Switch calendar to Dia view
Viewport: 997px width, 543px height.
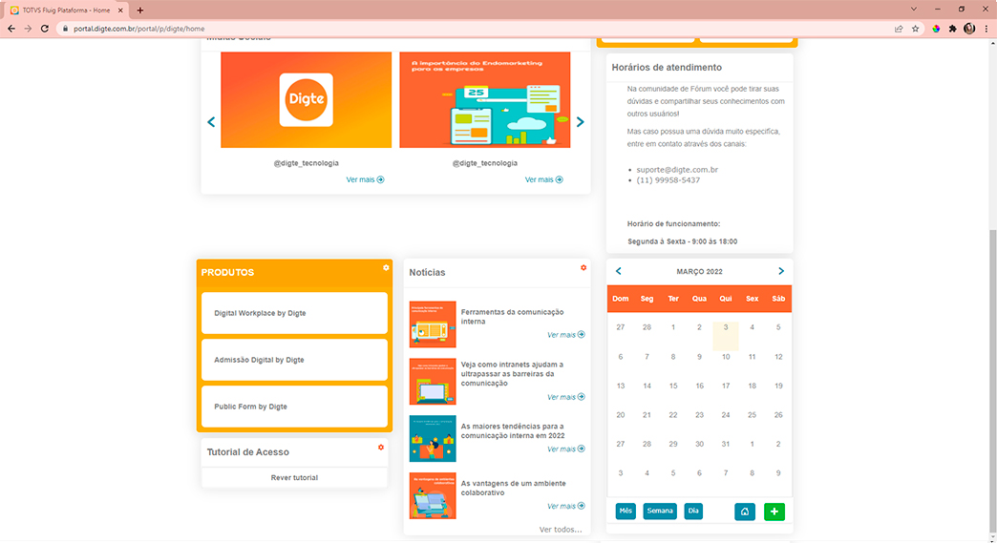[x=693, y=512]
